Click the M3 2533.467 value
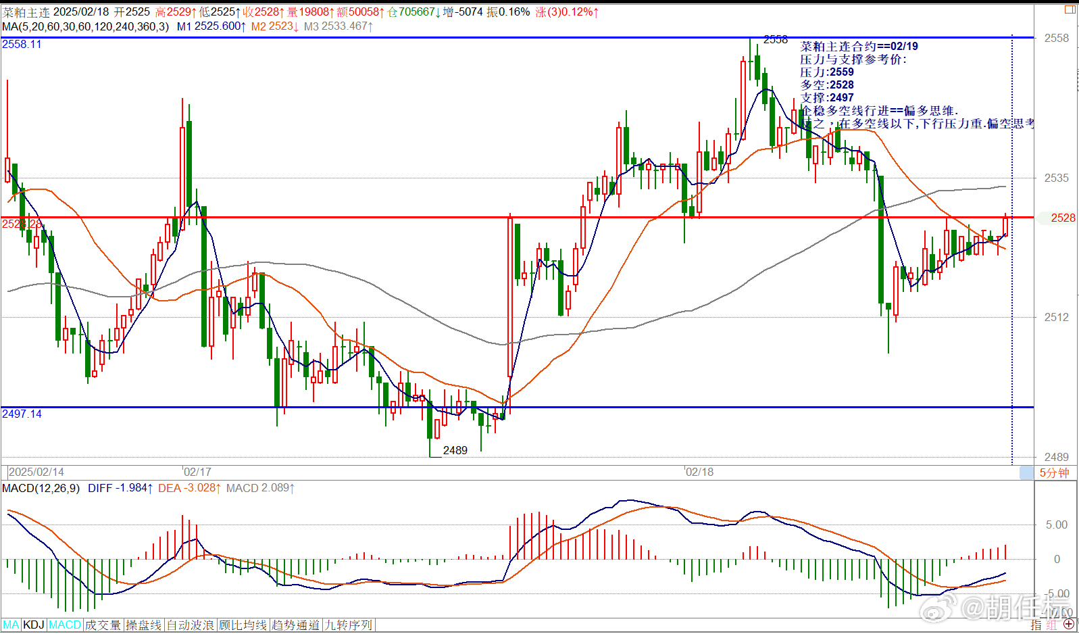This screenshot has height=634, width=1079. pos(338,26)
